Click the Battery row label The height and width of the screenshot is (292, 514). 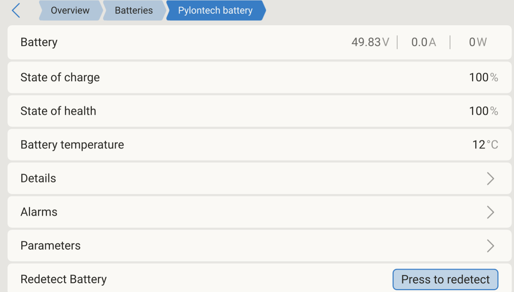[x=39, y=42]
